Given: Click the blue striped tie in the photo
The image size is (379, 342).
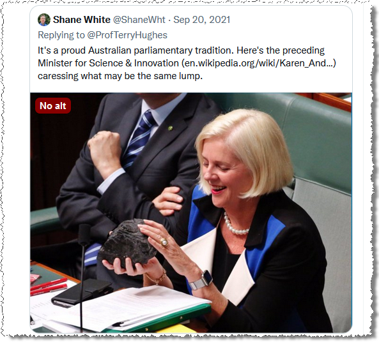Looking at the screenshot, I should (x=139, y=139).
